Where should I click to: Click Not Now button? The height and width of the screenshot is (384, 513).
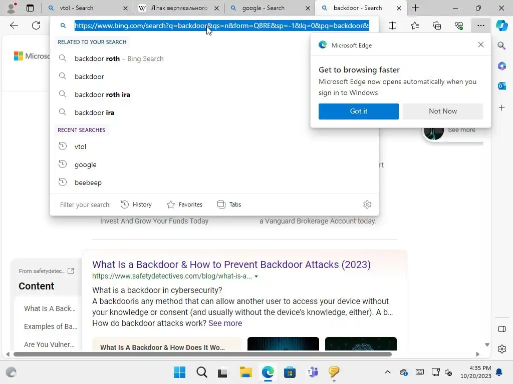click(x=443, y=111)
